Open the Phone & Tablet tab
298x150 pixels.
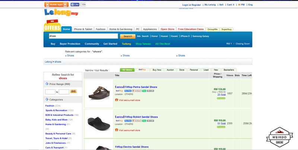83,29
